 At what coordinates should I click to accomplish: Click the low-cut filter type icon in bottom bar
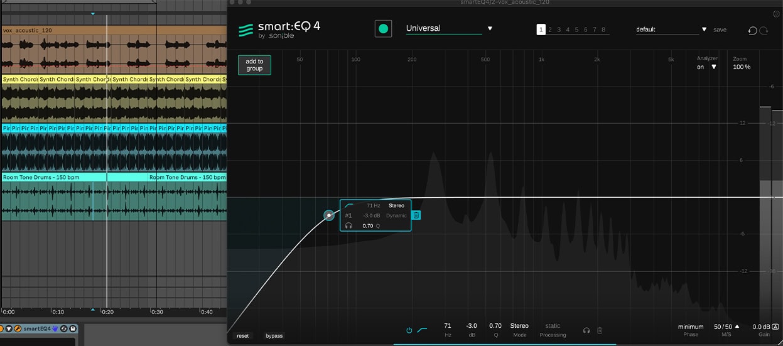422,330
